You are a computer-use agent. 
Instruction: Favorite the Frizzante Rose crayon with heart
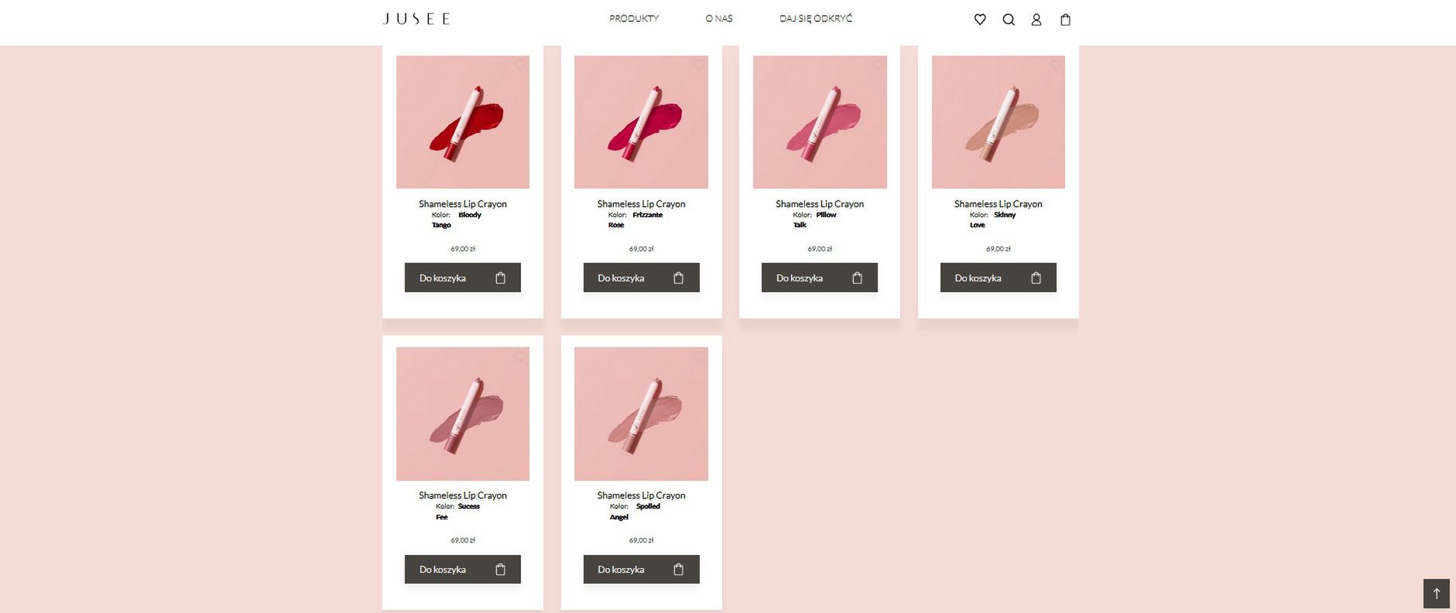pos(699,65)
